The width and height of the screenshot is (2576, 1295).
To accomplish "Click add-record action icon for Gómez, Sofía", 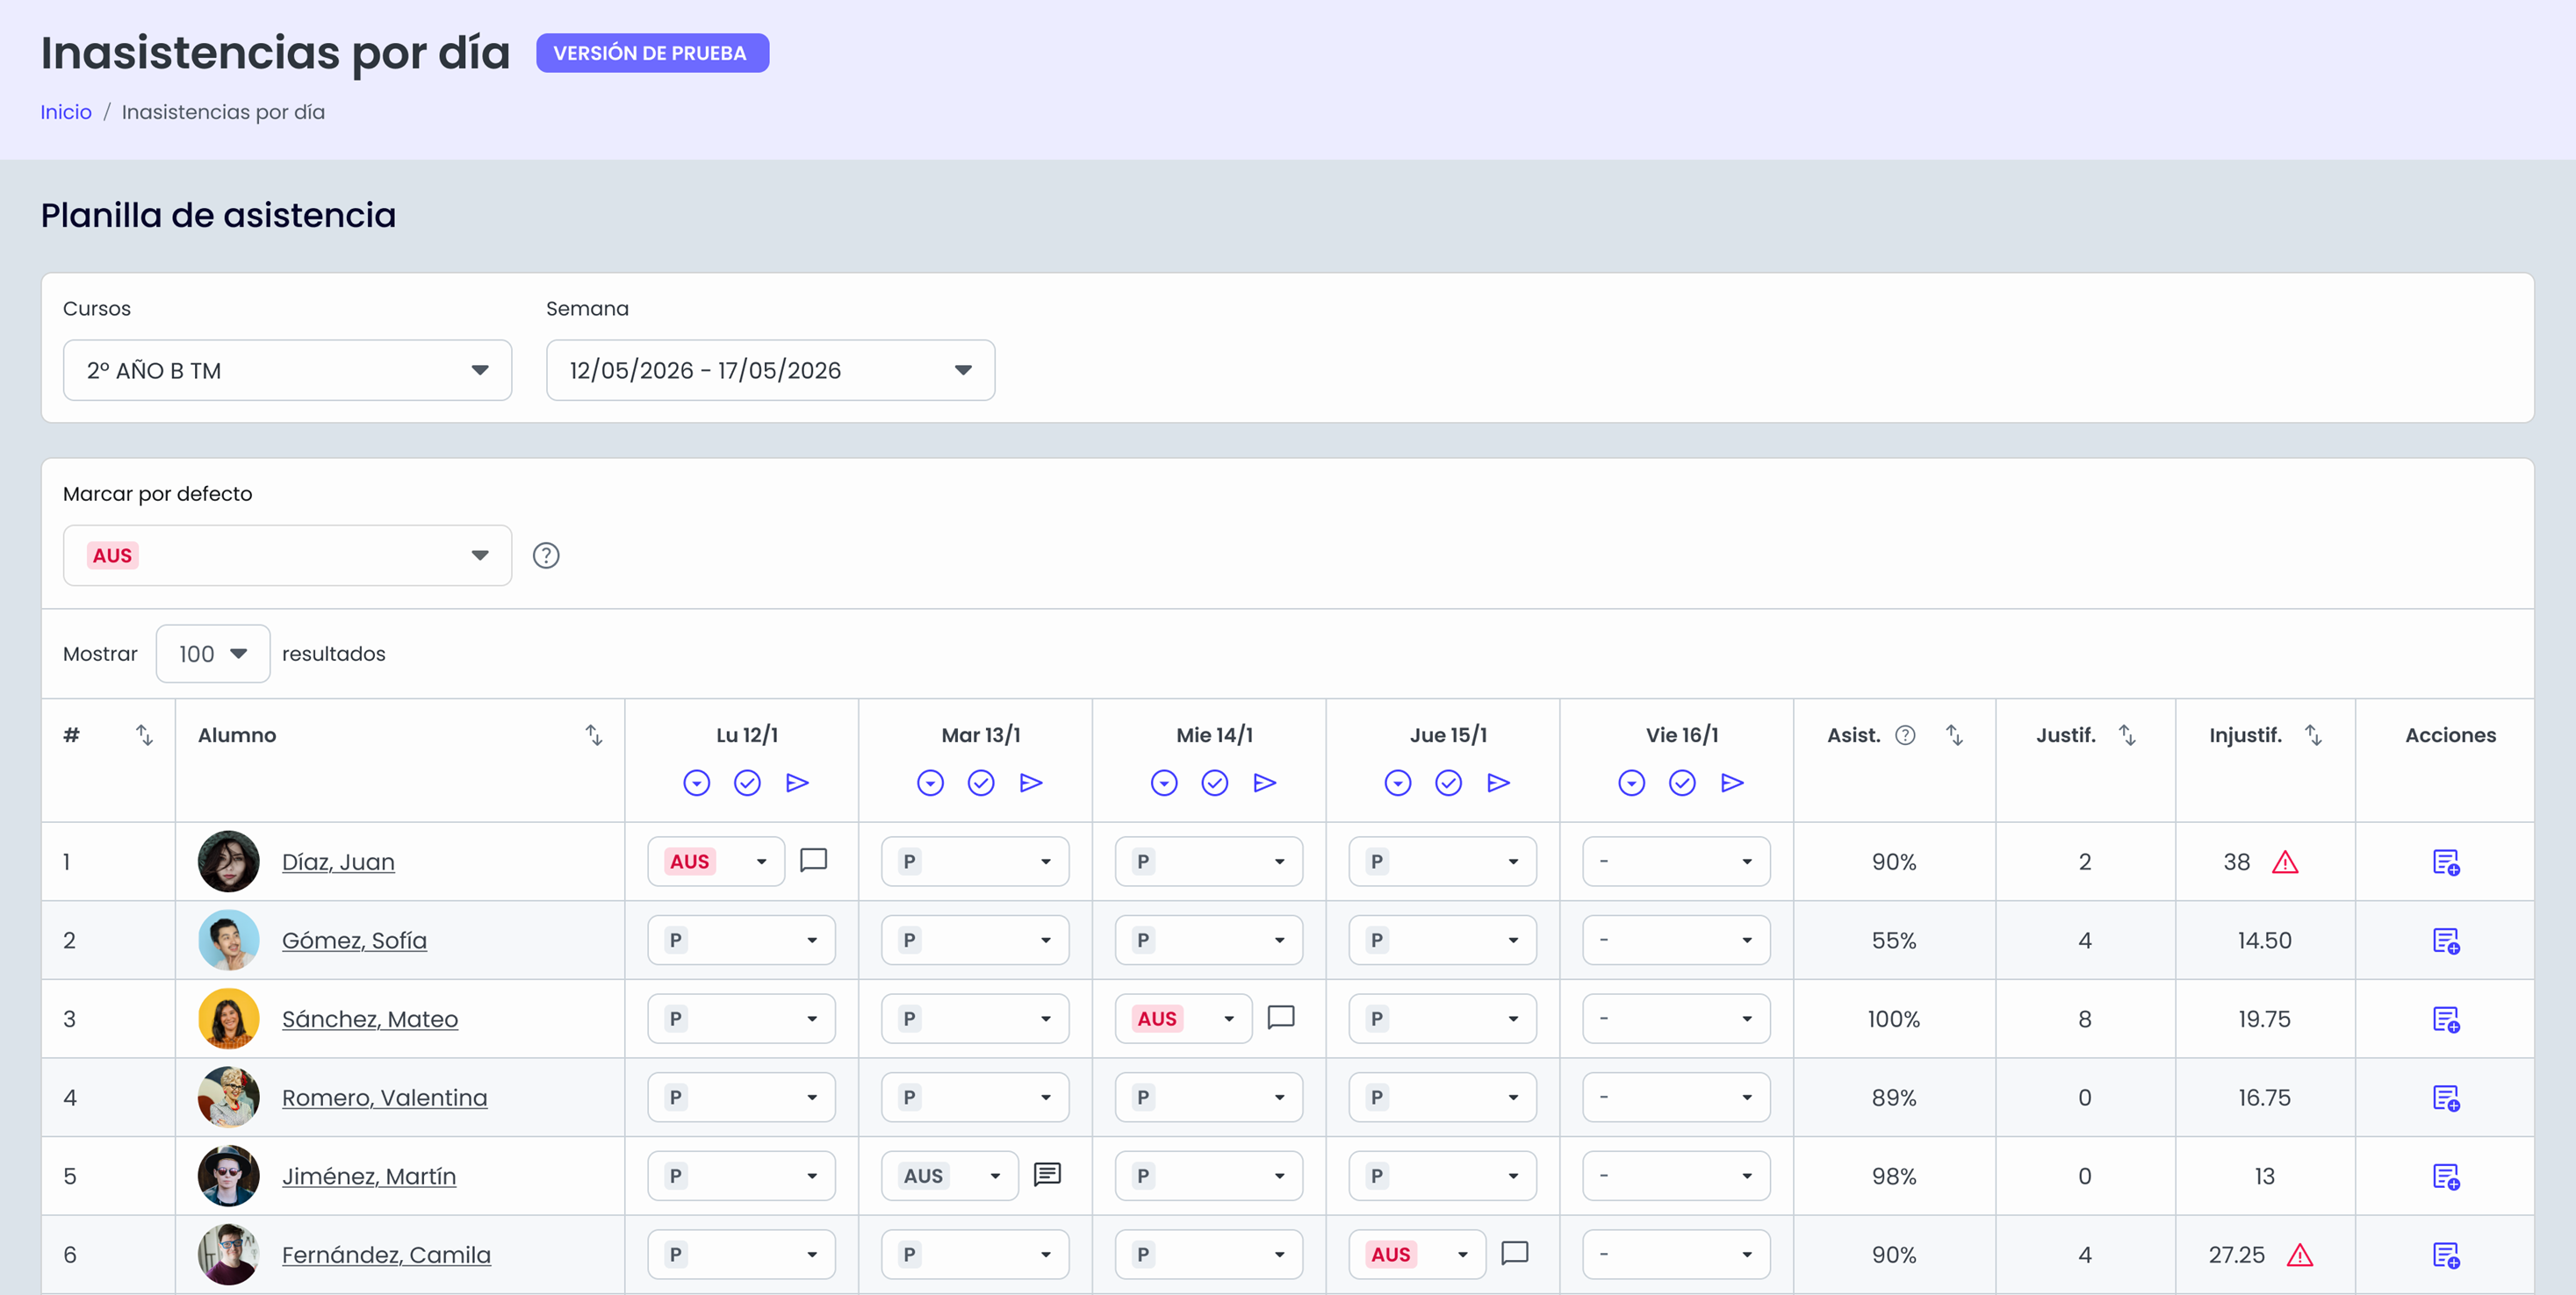I will coord(2446,941).
